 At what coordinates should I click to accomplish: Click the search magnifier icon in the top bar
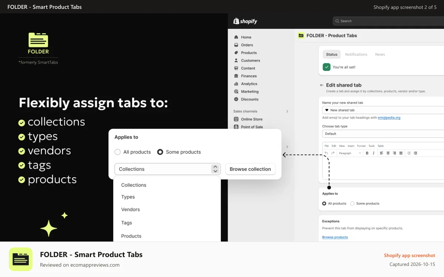click(337, 21)
